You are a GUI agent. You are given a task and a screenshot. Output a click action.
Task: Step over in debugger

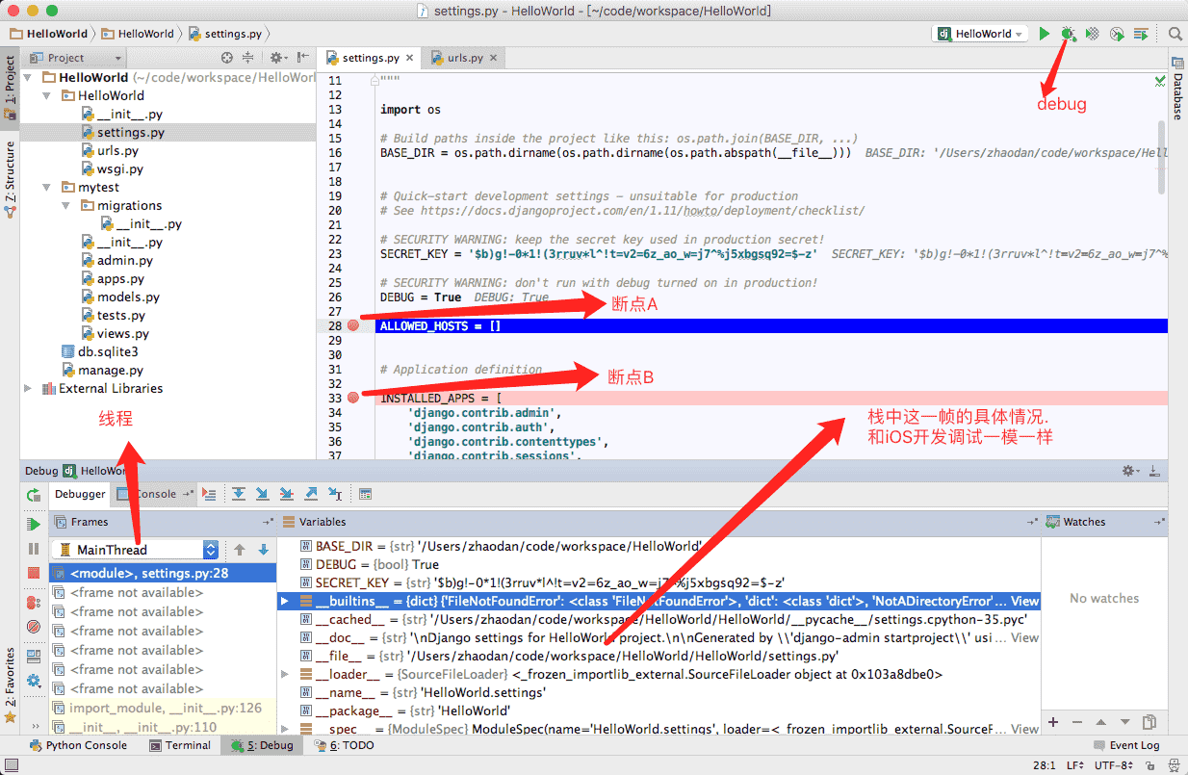point(239,494)
